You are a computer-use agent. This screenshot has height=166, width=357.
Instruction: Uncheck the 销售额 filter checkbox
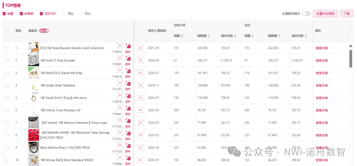pos(21,14)
